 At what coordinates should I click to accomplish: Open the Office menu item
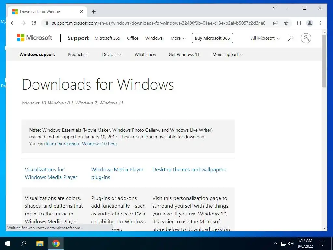[133, 38]
